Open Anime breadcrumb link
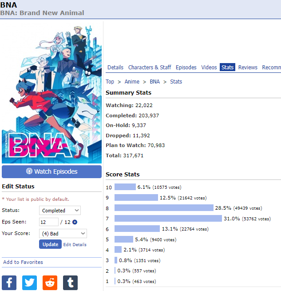 (132, 82)
